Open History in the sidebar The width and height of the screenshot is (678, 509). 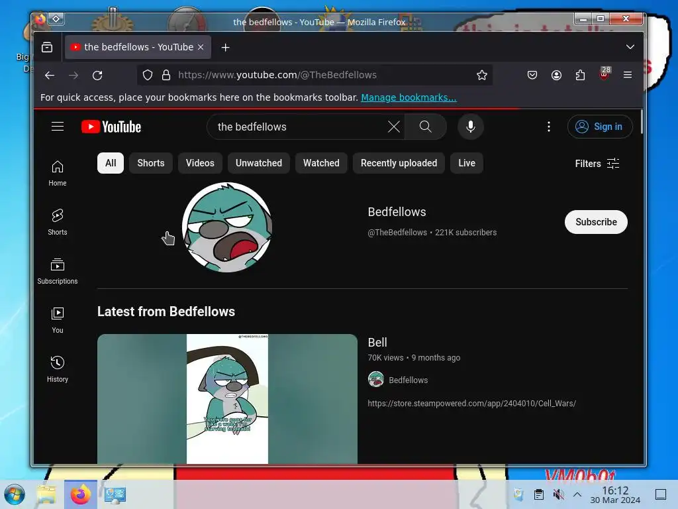[x=58, y=369]
